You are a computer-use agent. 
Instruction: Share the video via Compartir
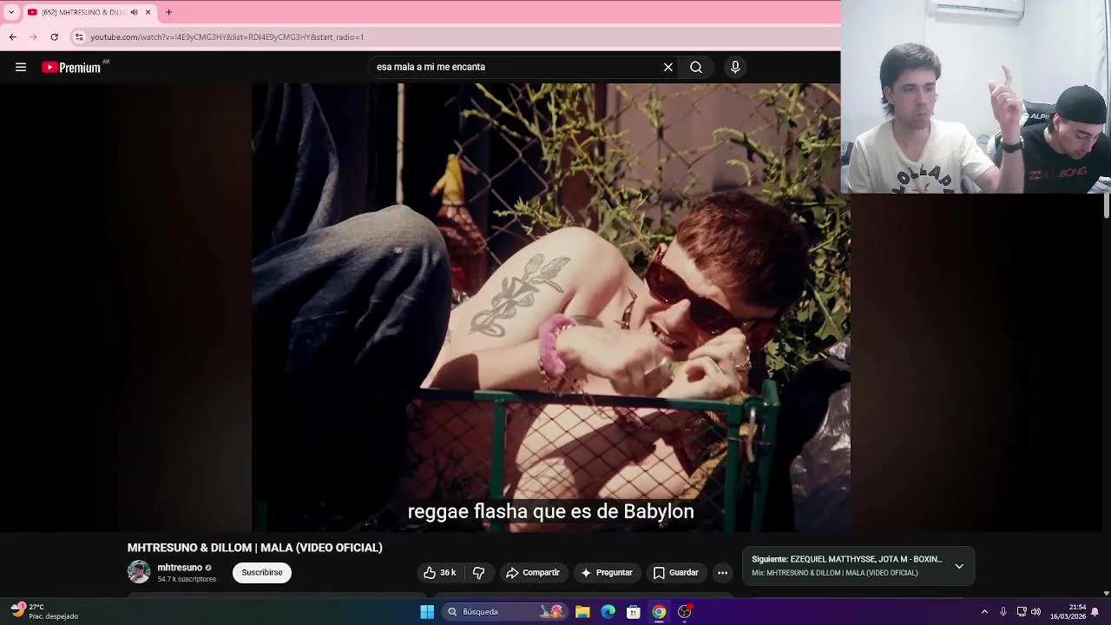point(533,573)
